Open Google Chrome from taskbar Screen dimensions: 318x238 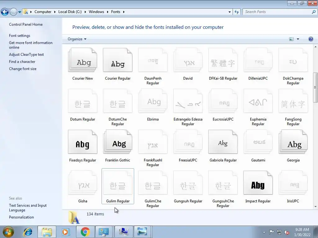pyautogui.click(x=85, y=232)
